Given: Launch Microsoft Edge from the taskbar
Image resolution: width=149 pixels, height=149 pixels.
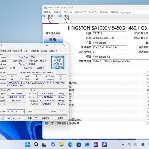Looking at the screenshot, I should pyautogui.click(x=70, y=144).
